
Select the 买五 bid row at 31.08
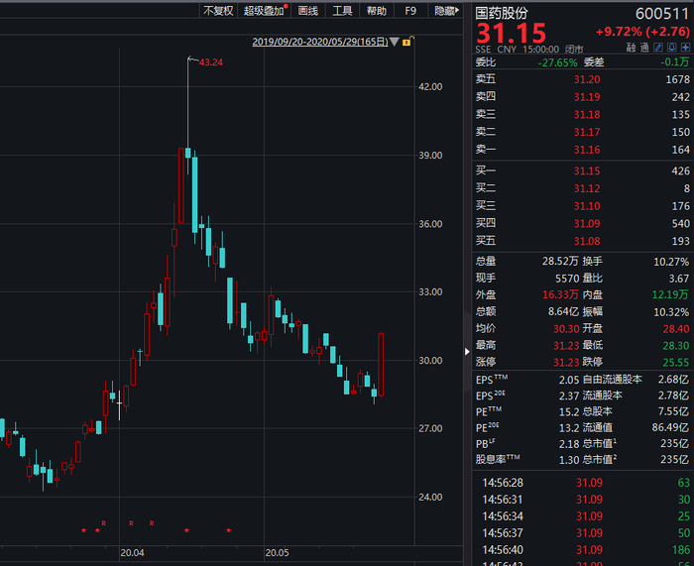pos(583,241)
